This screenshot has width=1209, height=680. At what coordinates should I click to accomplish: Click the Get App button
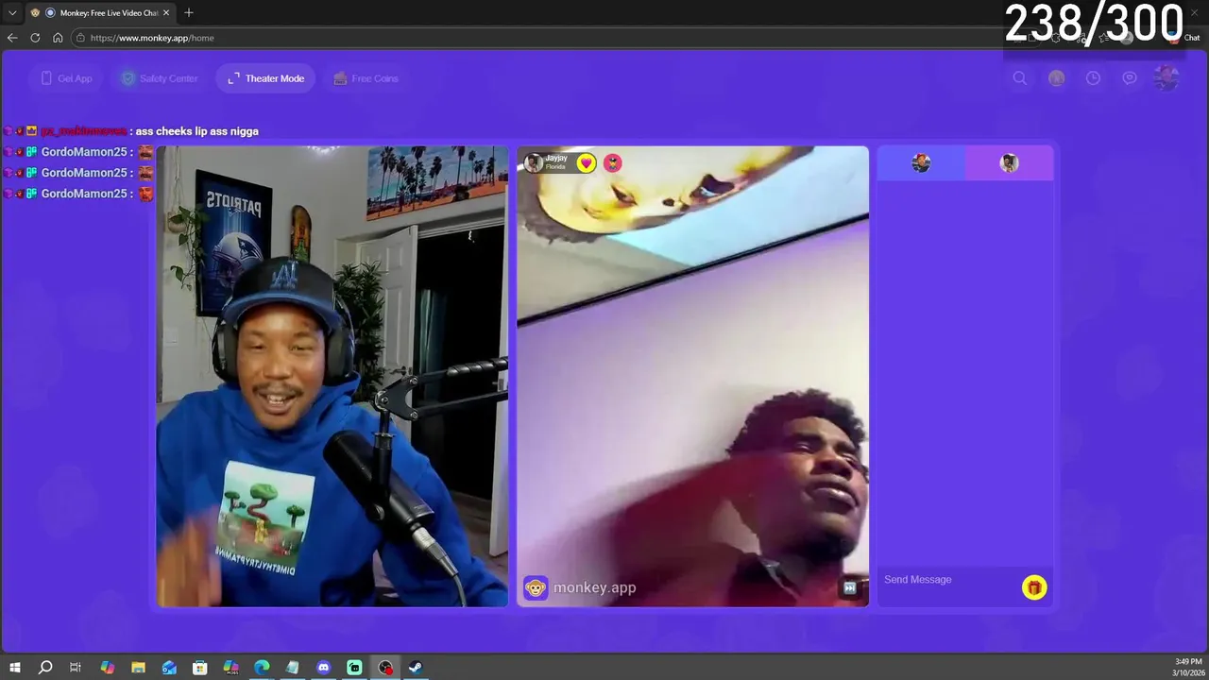pyautogui.click(x=66, y=78)
